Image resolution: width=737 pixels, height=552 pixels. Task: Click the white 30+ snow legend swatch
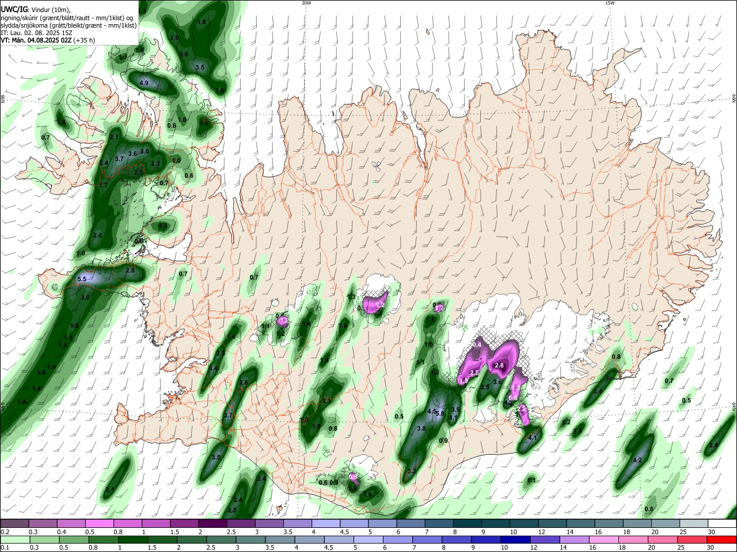tap(721, 524)
